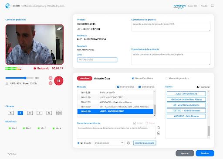Viewport: 223px width, 159px height.
Task: Uncheck the Intervenciones checkbox
Action: click(118, 87)
